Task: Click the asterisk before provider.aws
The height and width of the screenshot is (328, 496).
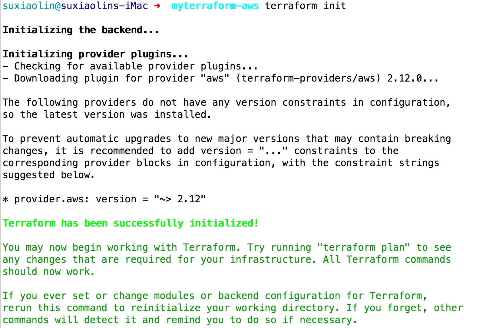Action: [x=5, y=200]
